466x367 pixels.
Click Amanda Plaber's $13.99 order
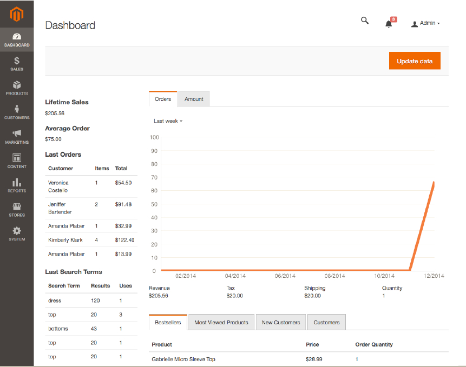point(91,254)
